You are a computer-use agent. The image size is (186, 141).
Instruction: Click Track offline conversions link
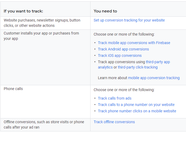click(x=114, y=122)
